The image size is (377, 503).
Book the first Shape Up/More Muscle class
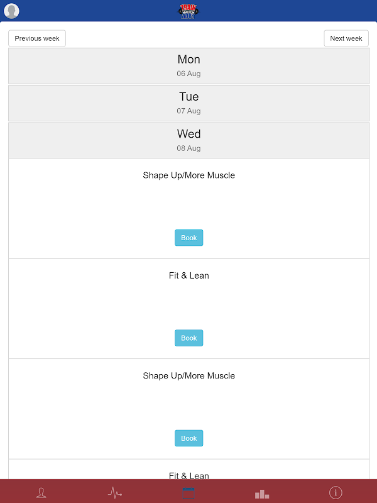[189, 238]
